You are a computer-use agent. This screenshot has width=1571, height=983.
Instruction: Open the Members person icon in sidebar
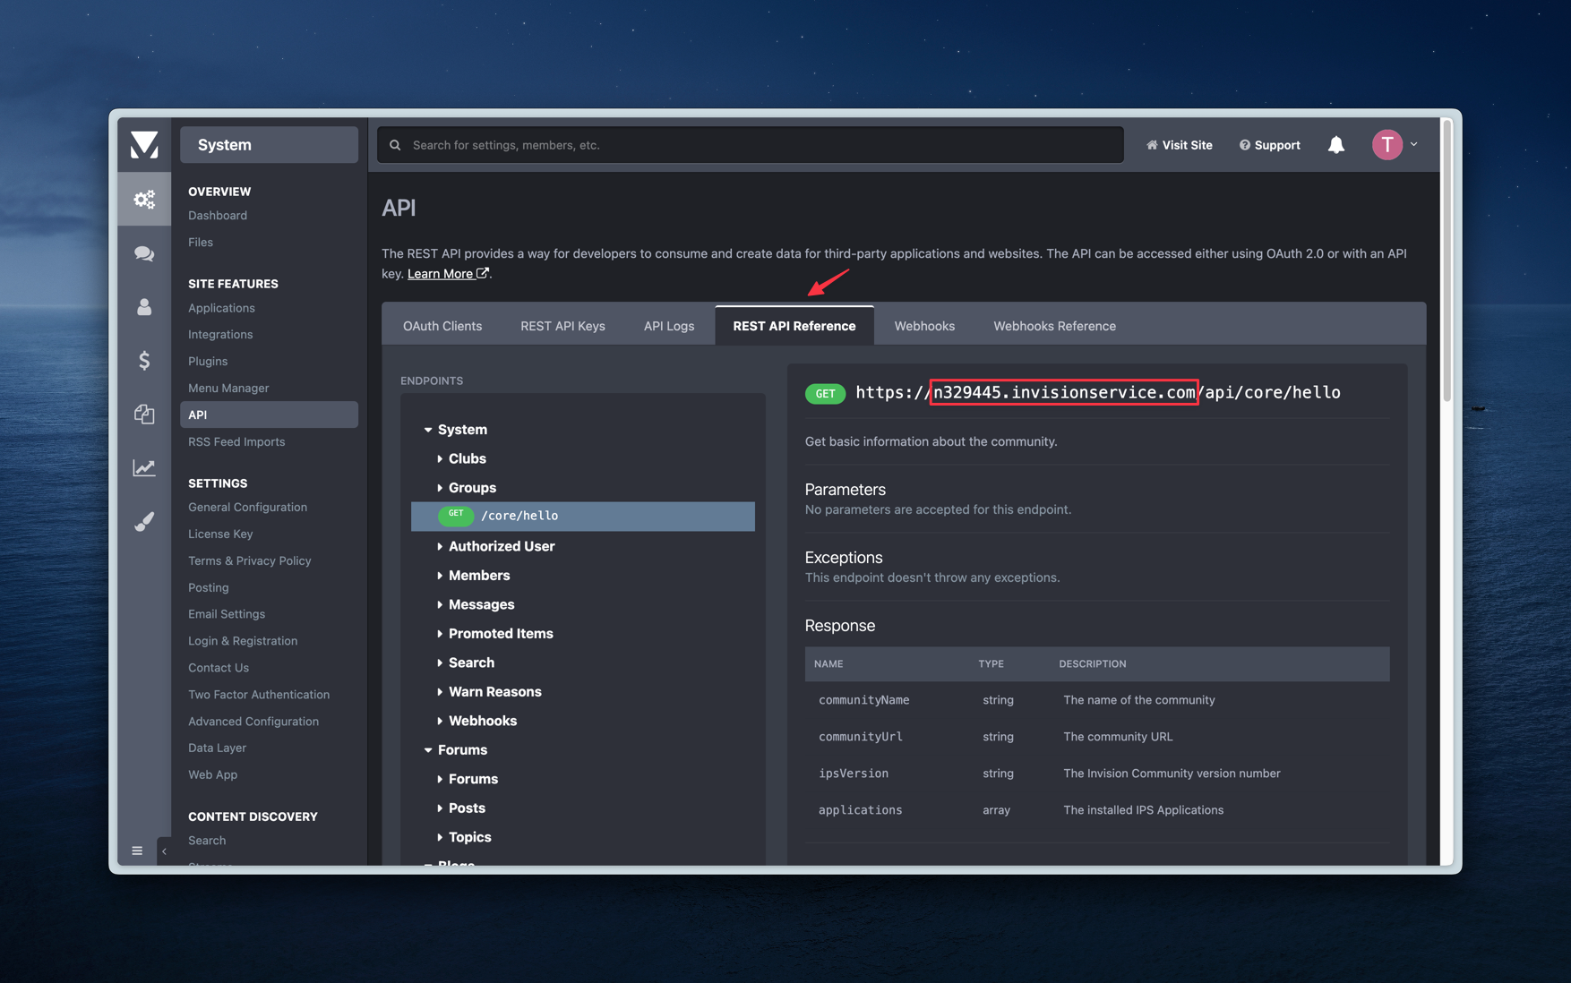point(144,307)
